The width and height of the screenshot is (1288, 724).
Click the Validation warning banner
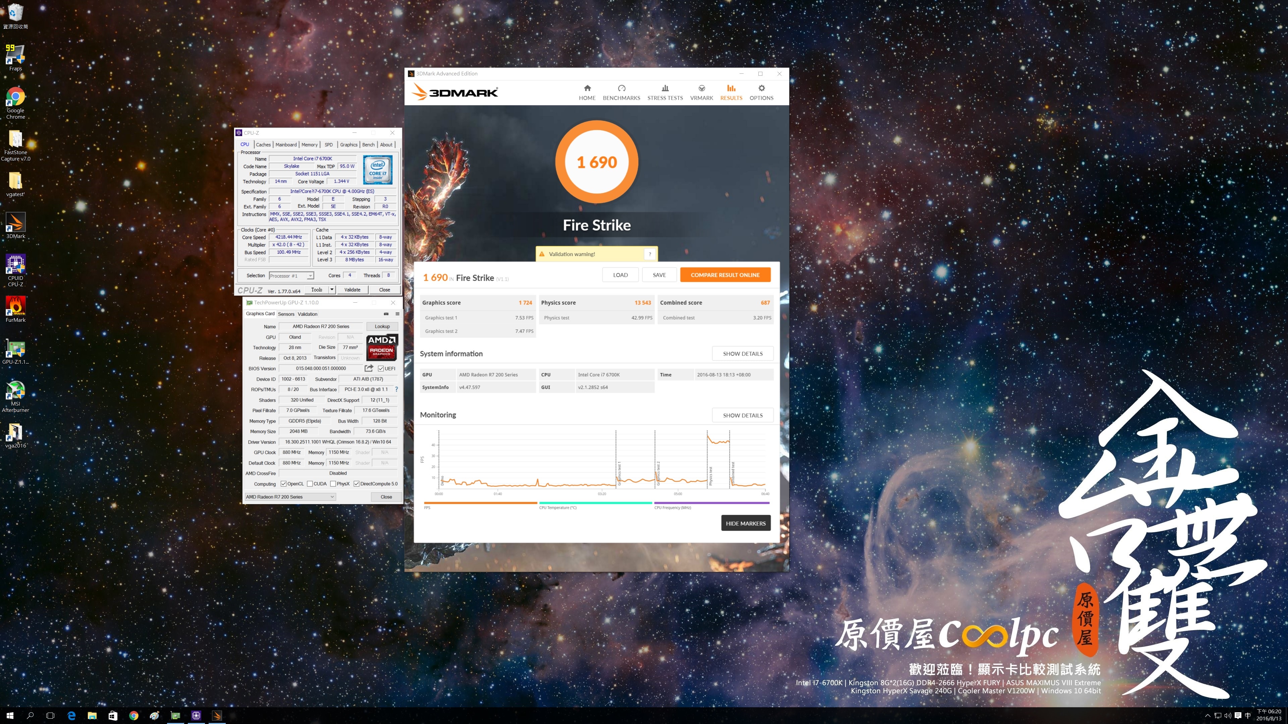[x=596, y=254]
